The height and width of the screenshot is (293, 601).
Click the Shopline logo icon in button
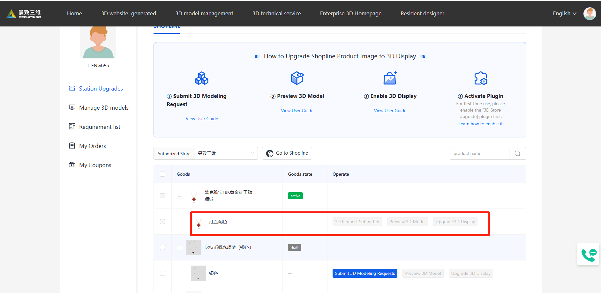pos(270,153)
